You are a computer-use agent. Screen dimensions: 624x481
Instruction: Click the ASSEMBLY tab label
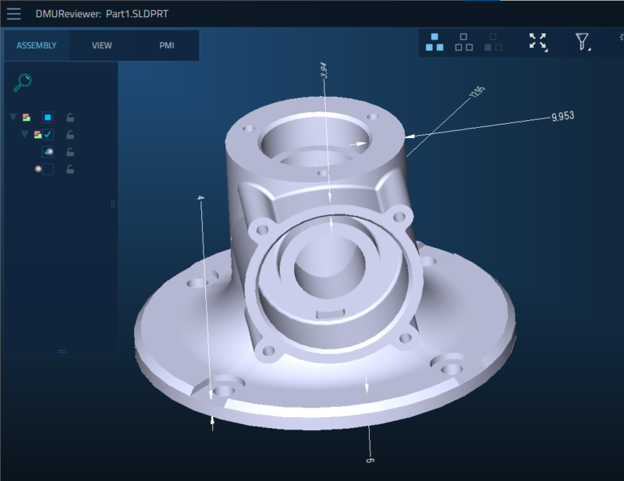(37, 45)
